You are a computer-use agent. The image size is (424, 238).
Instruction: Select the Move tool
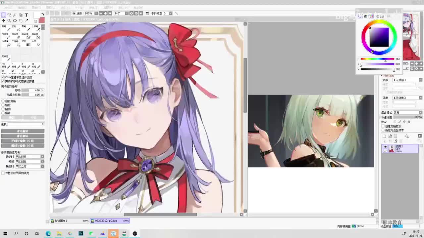3,20
